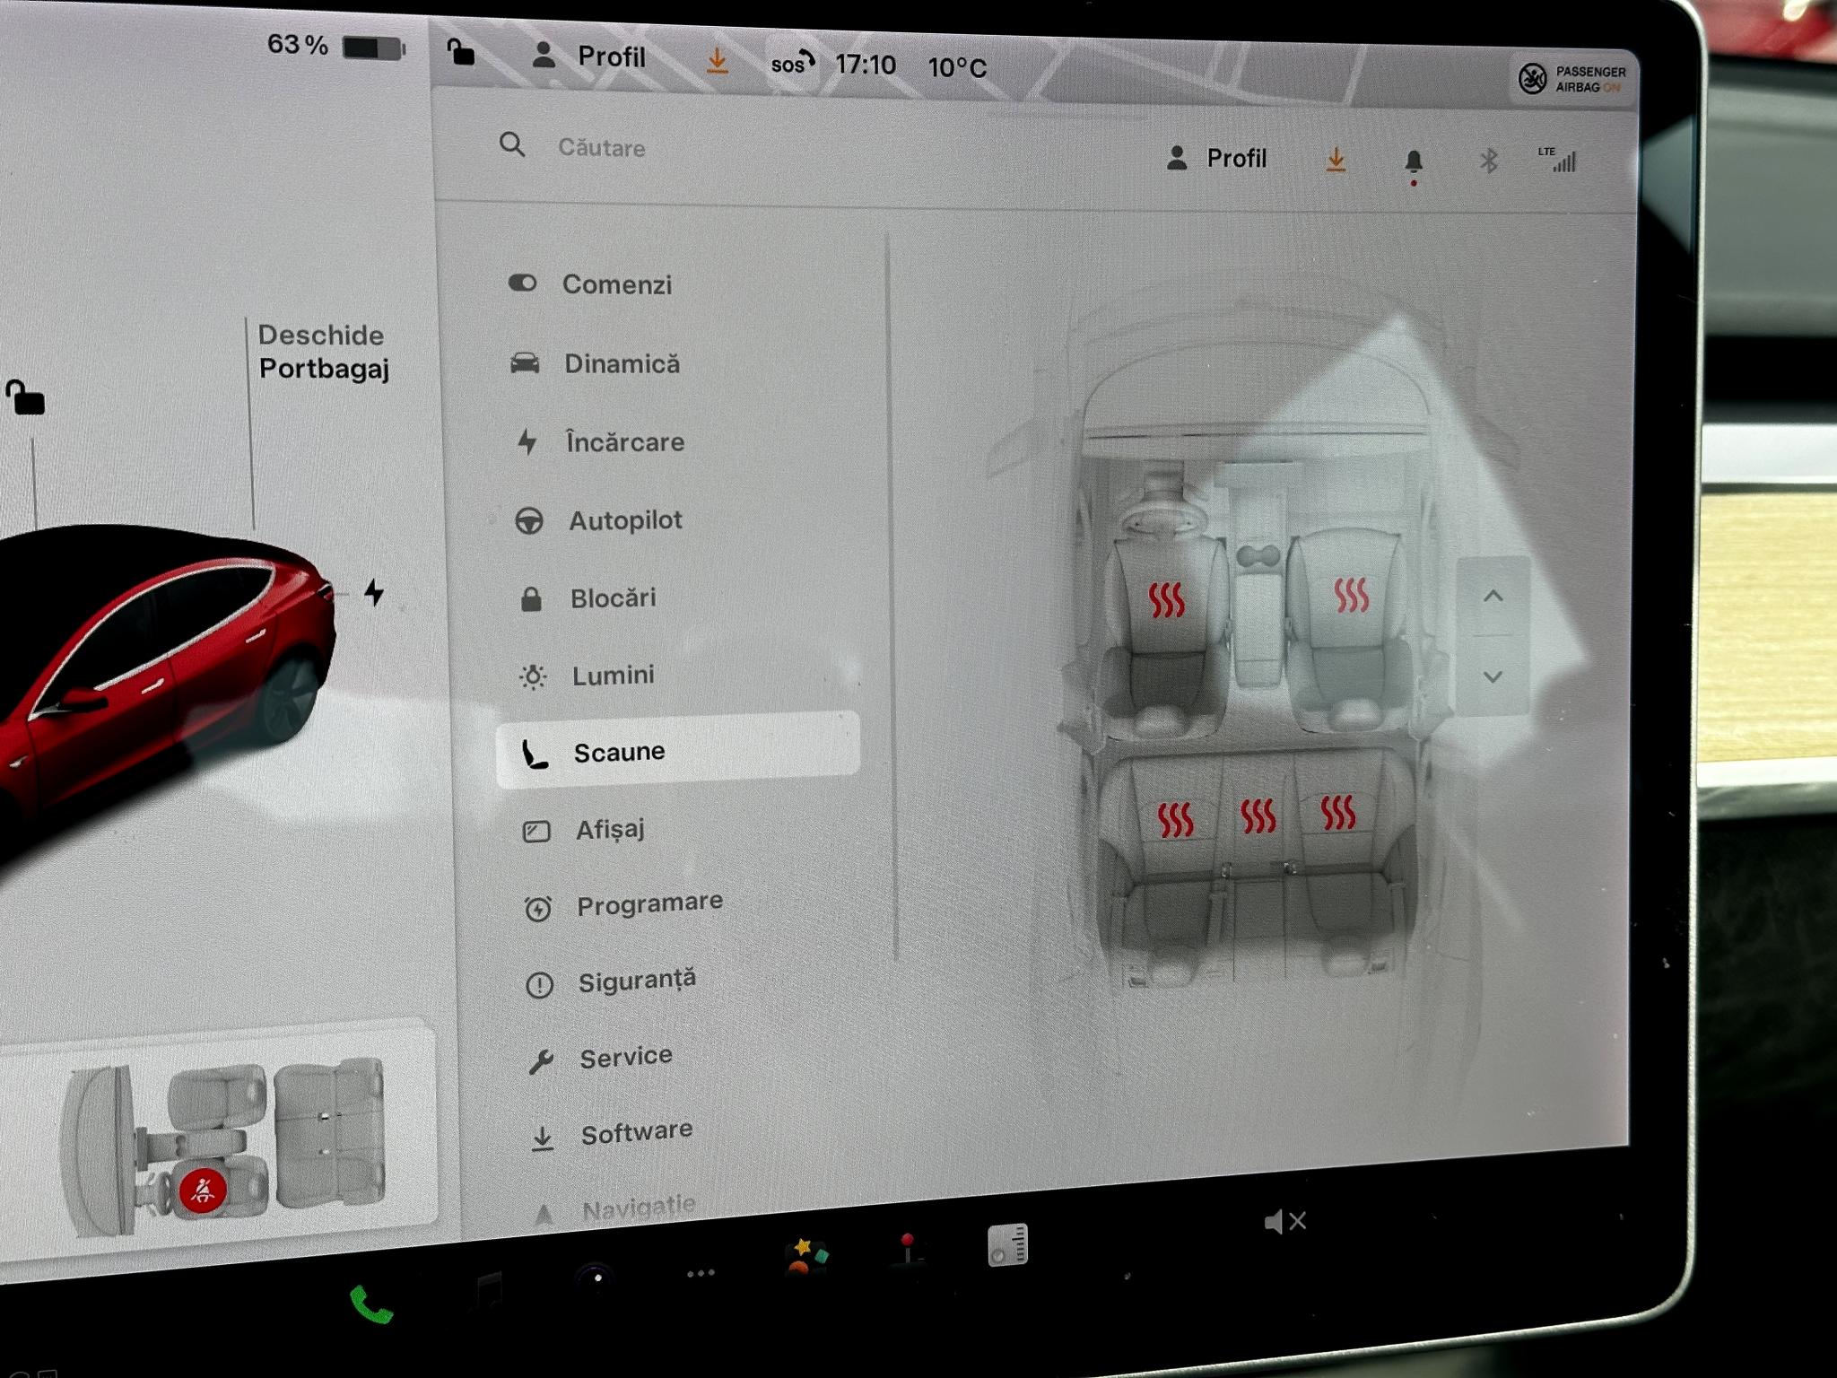The image size is (1837, 1378).
Task: Open the arcade joystick icon
Action: [x=908, y=1249]
